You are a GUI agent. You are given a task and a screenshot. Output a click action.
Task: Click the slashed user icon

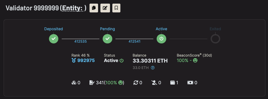point(154,83)
